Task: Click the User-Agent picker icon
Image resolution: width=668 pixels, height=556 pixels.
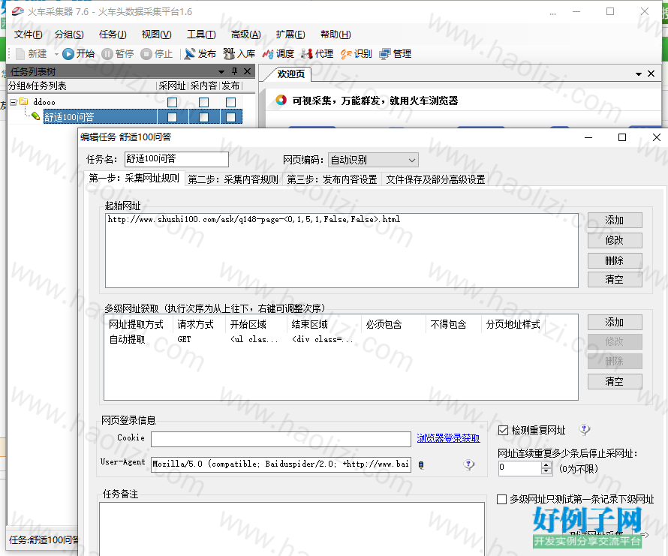Action: 421,465
